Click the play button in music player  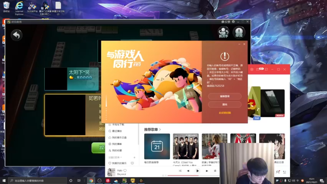tap(197, 171)
